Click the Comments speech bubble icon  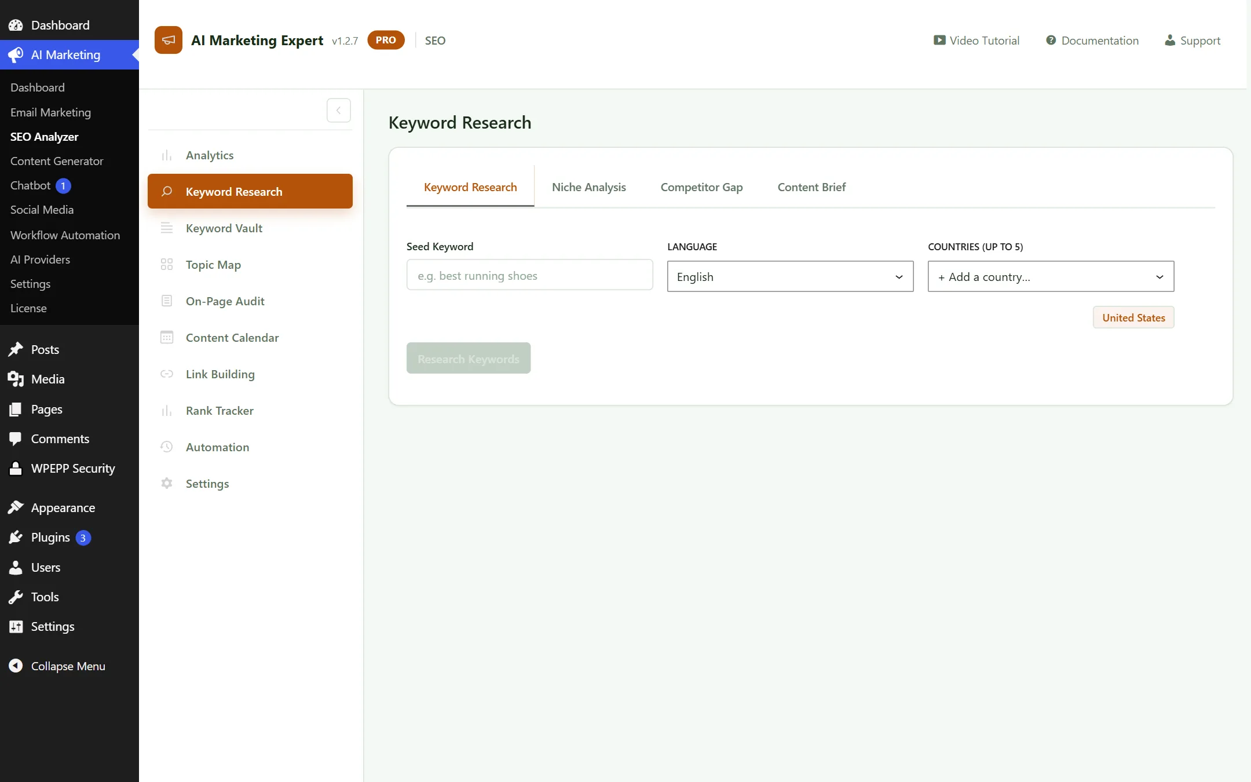pos(16,438)
